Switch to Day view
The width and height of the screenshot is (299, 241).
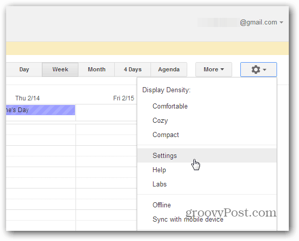pyautogui.click(x=24, y=69)
